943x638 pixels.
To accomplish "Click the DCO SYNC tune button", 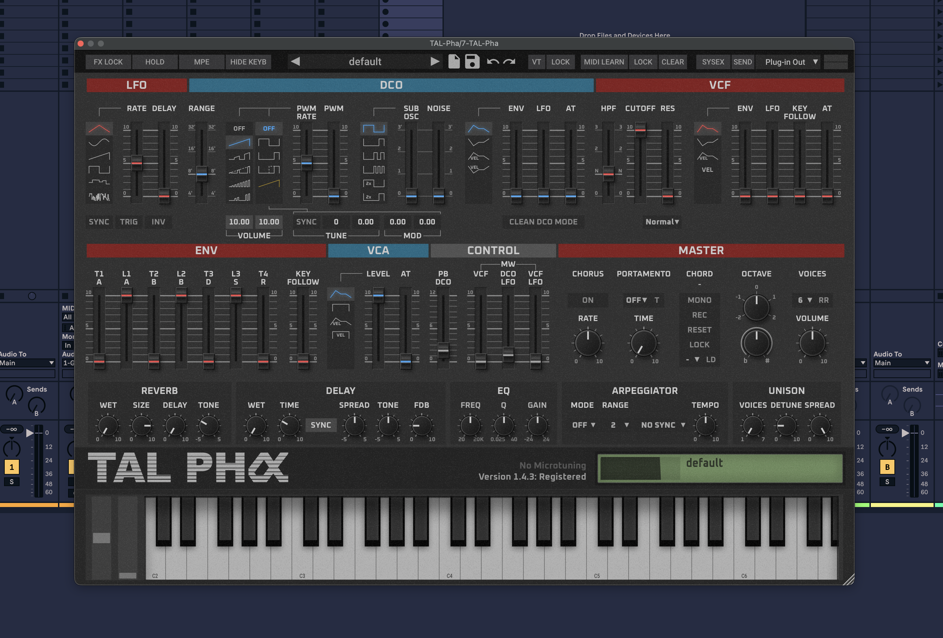I will click(306, 222).
